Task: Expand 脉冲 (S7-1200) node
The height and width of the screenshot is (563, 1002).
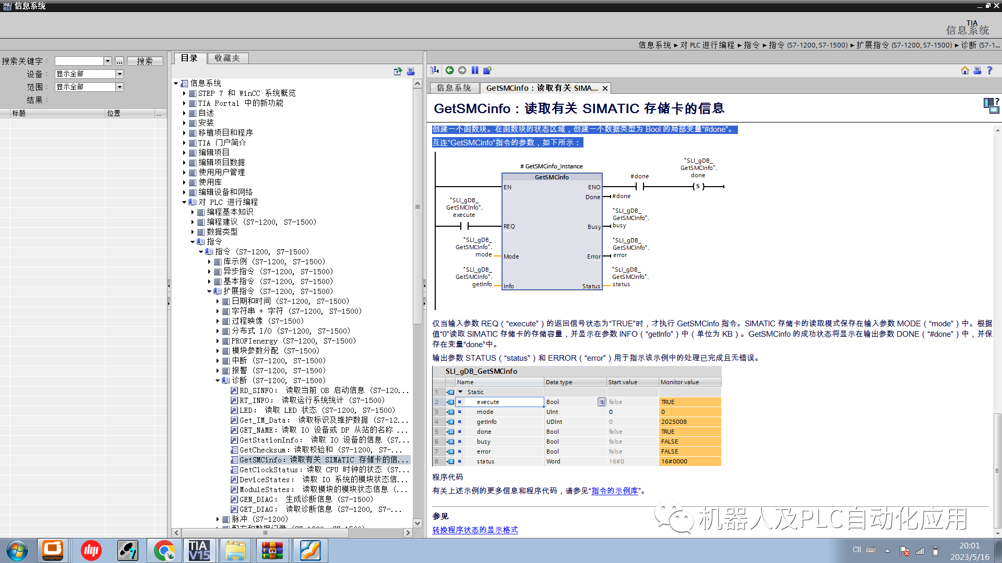Action: tap(218, 519)
